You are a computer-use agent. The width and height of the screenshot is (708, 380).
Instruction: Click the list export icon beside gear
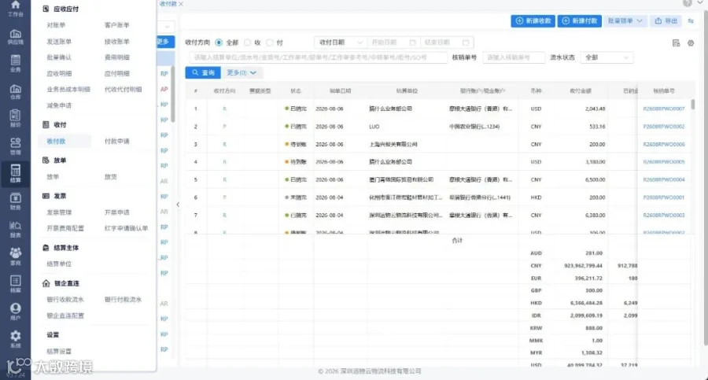tap(676, 43)
